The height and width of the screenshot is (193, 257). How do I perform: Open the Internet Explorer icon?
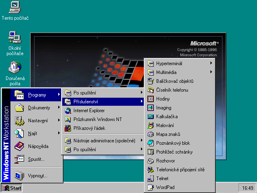click(68, 111)
